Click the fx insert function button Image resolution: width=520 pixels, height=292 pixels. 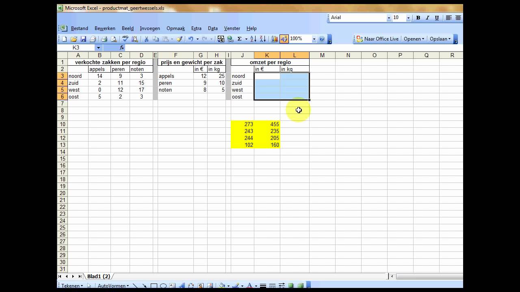click(121, 47)
